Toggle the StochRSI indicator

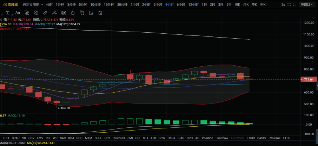(119, 138)
